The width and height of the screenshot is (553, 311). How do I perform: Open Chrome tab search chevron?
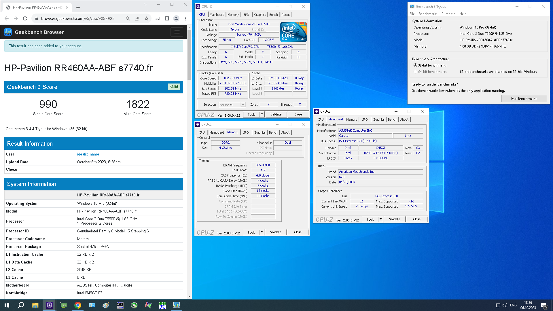click(145, 4)
